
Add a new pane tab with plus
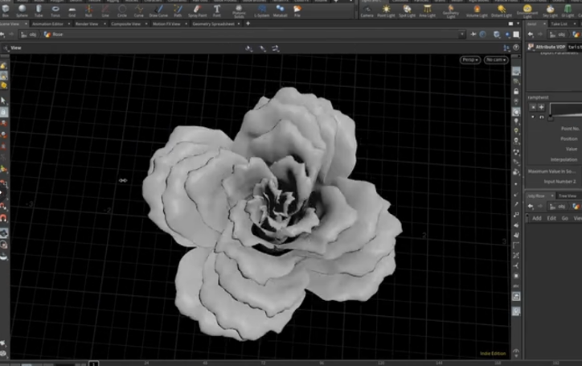(x=248, y=23)
